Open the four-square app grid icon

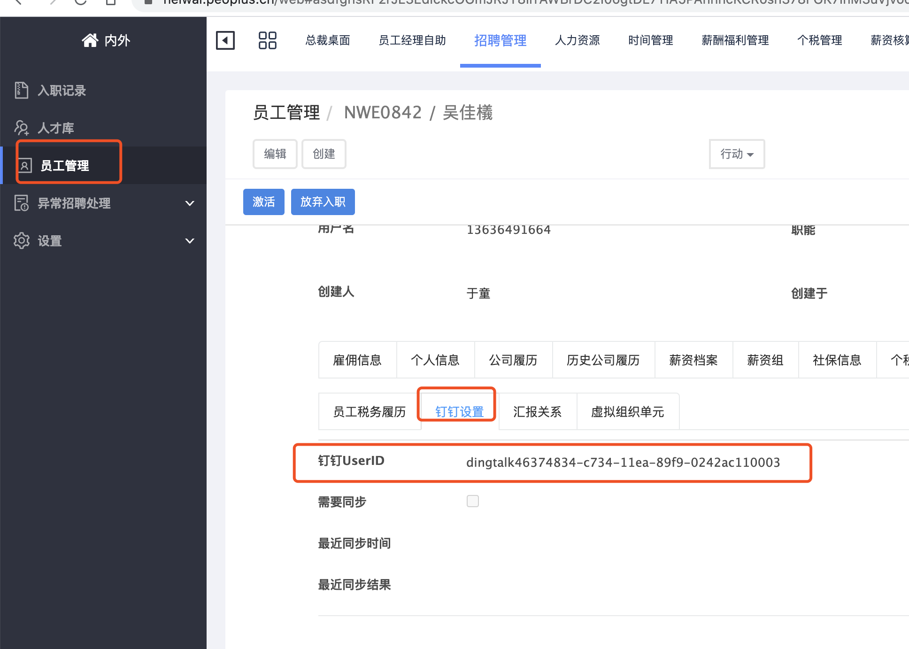(x=268, y=40)
